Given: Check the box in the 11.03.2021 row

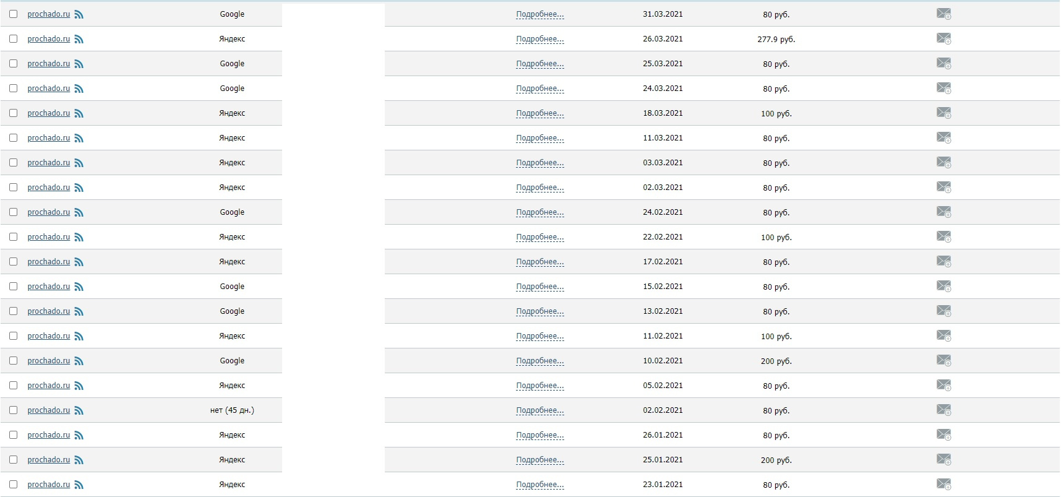Looking at the screenshot, I should click(13, 137).
